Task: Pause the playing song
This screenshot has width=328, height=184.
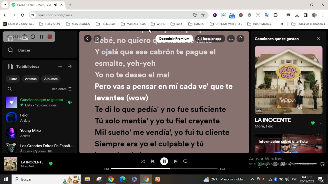Action: pyautogui.click(x=164, y=161)
